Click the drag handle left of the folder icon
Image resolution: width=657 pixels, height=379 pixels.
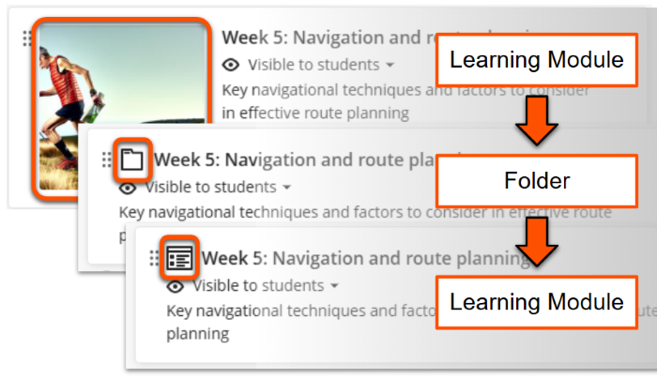click(x=106, y=160)
